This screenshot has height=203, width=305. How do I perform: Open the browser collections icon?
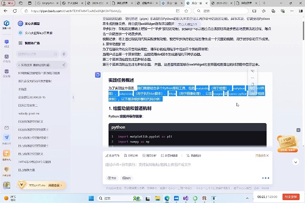click(273, 11)
